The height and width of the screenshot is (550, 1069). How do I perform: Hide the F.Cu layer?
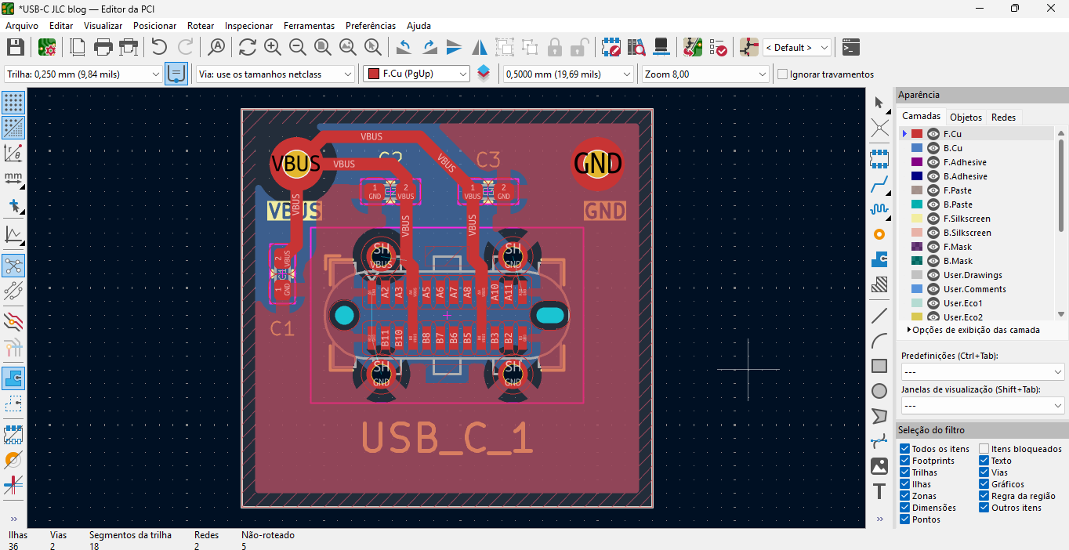pyautogui.click(x=933, y=134)
